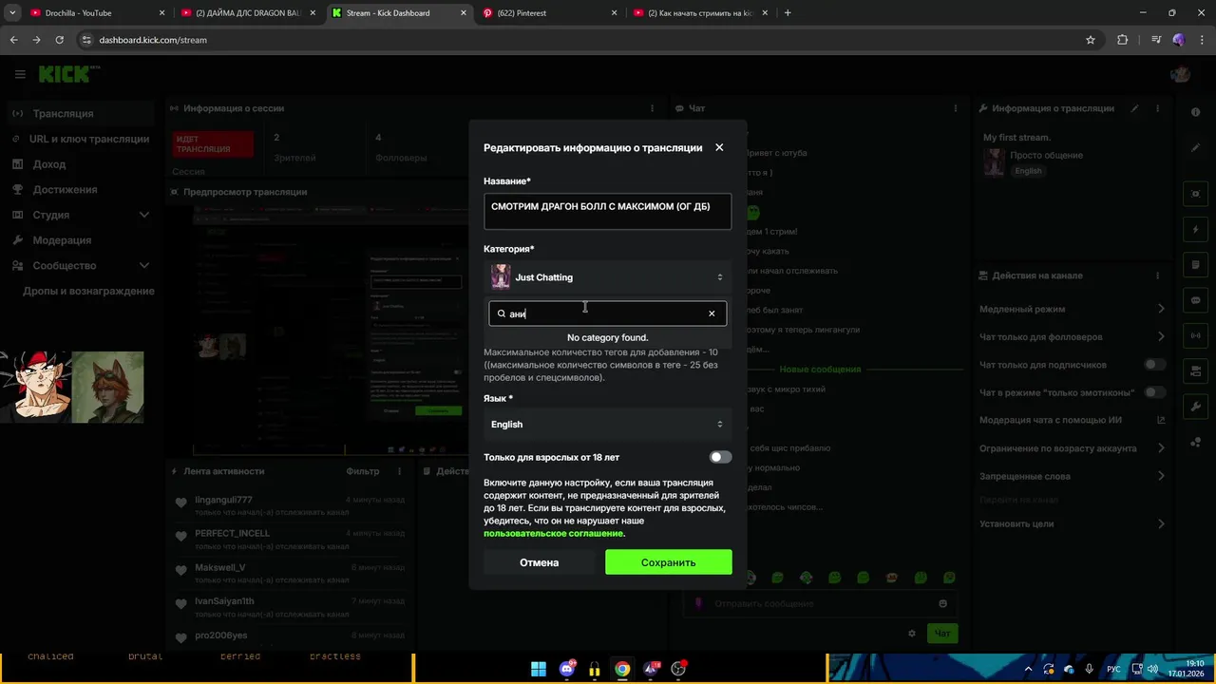Open Discord from the taskbar
1216x684 pixels.
pos(567,669)
